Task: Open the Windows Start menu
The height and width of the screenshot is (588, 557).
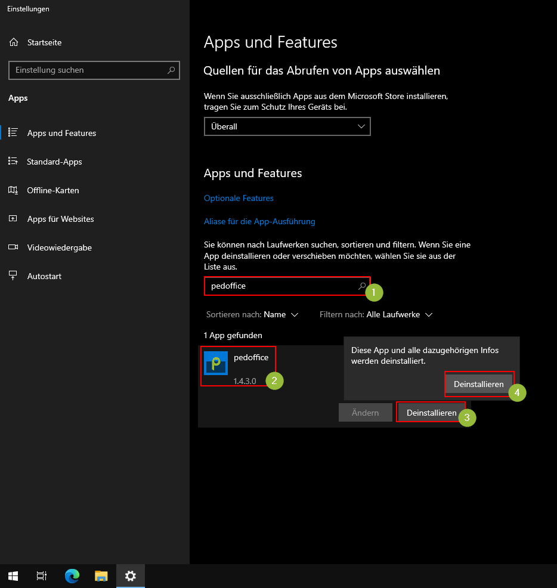Action: [13, 576]
